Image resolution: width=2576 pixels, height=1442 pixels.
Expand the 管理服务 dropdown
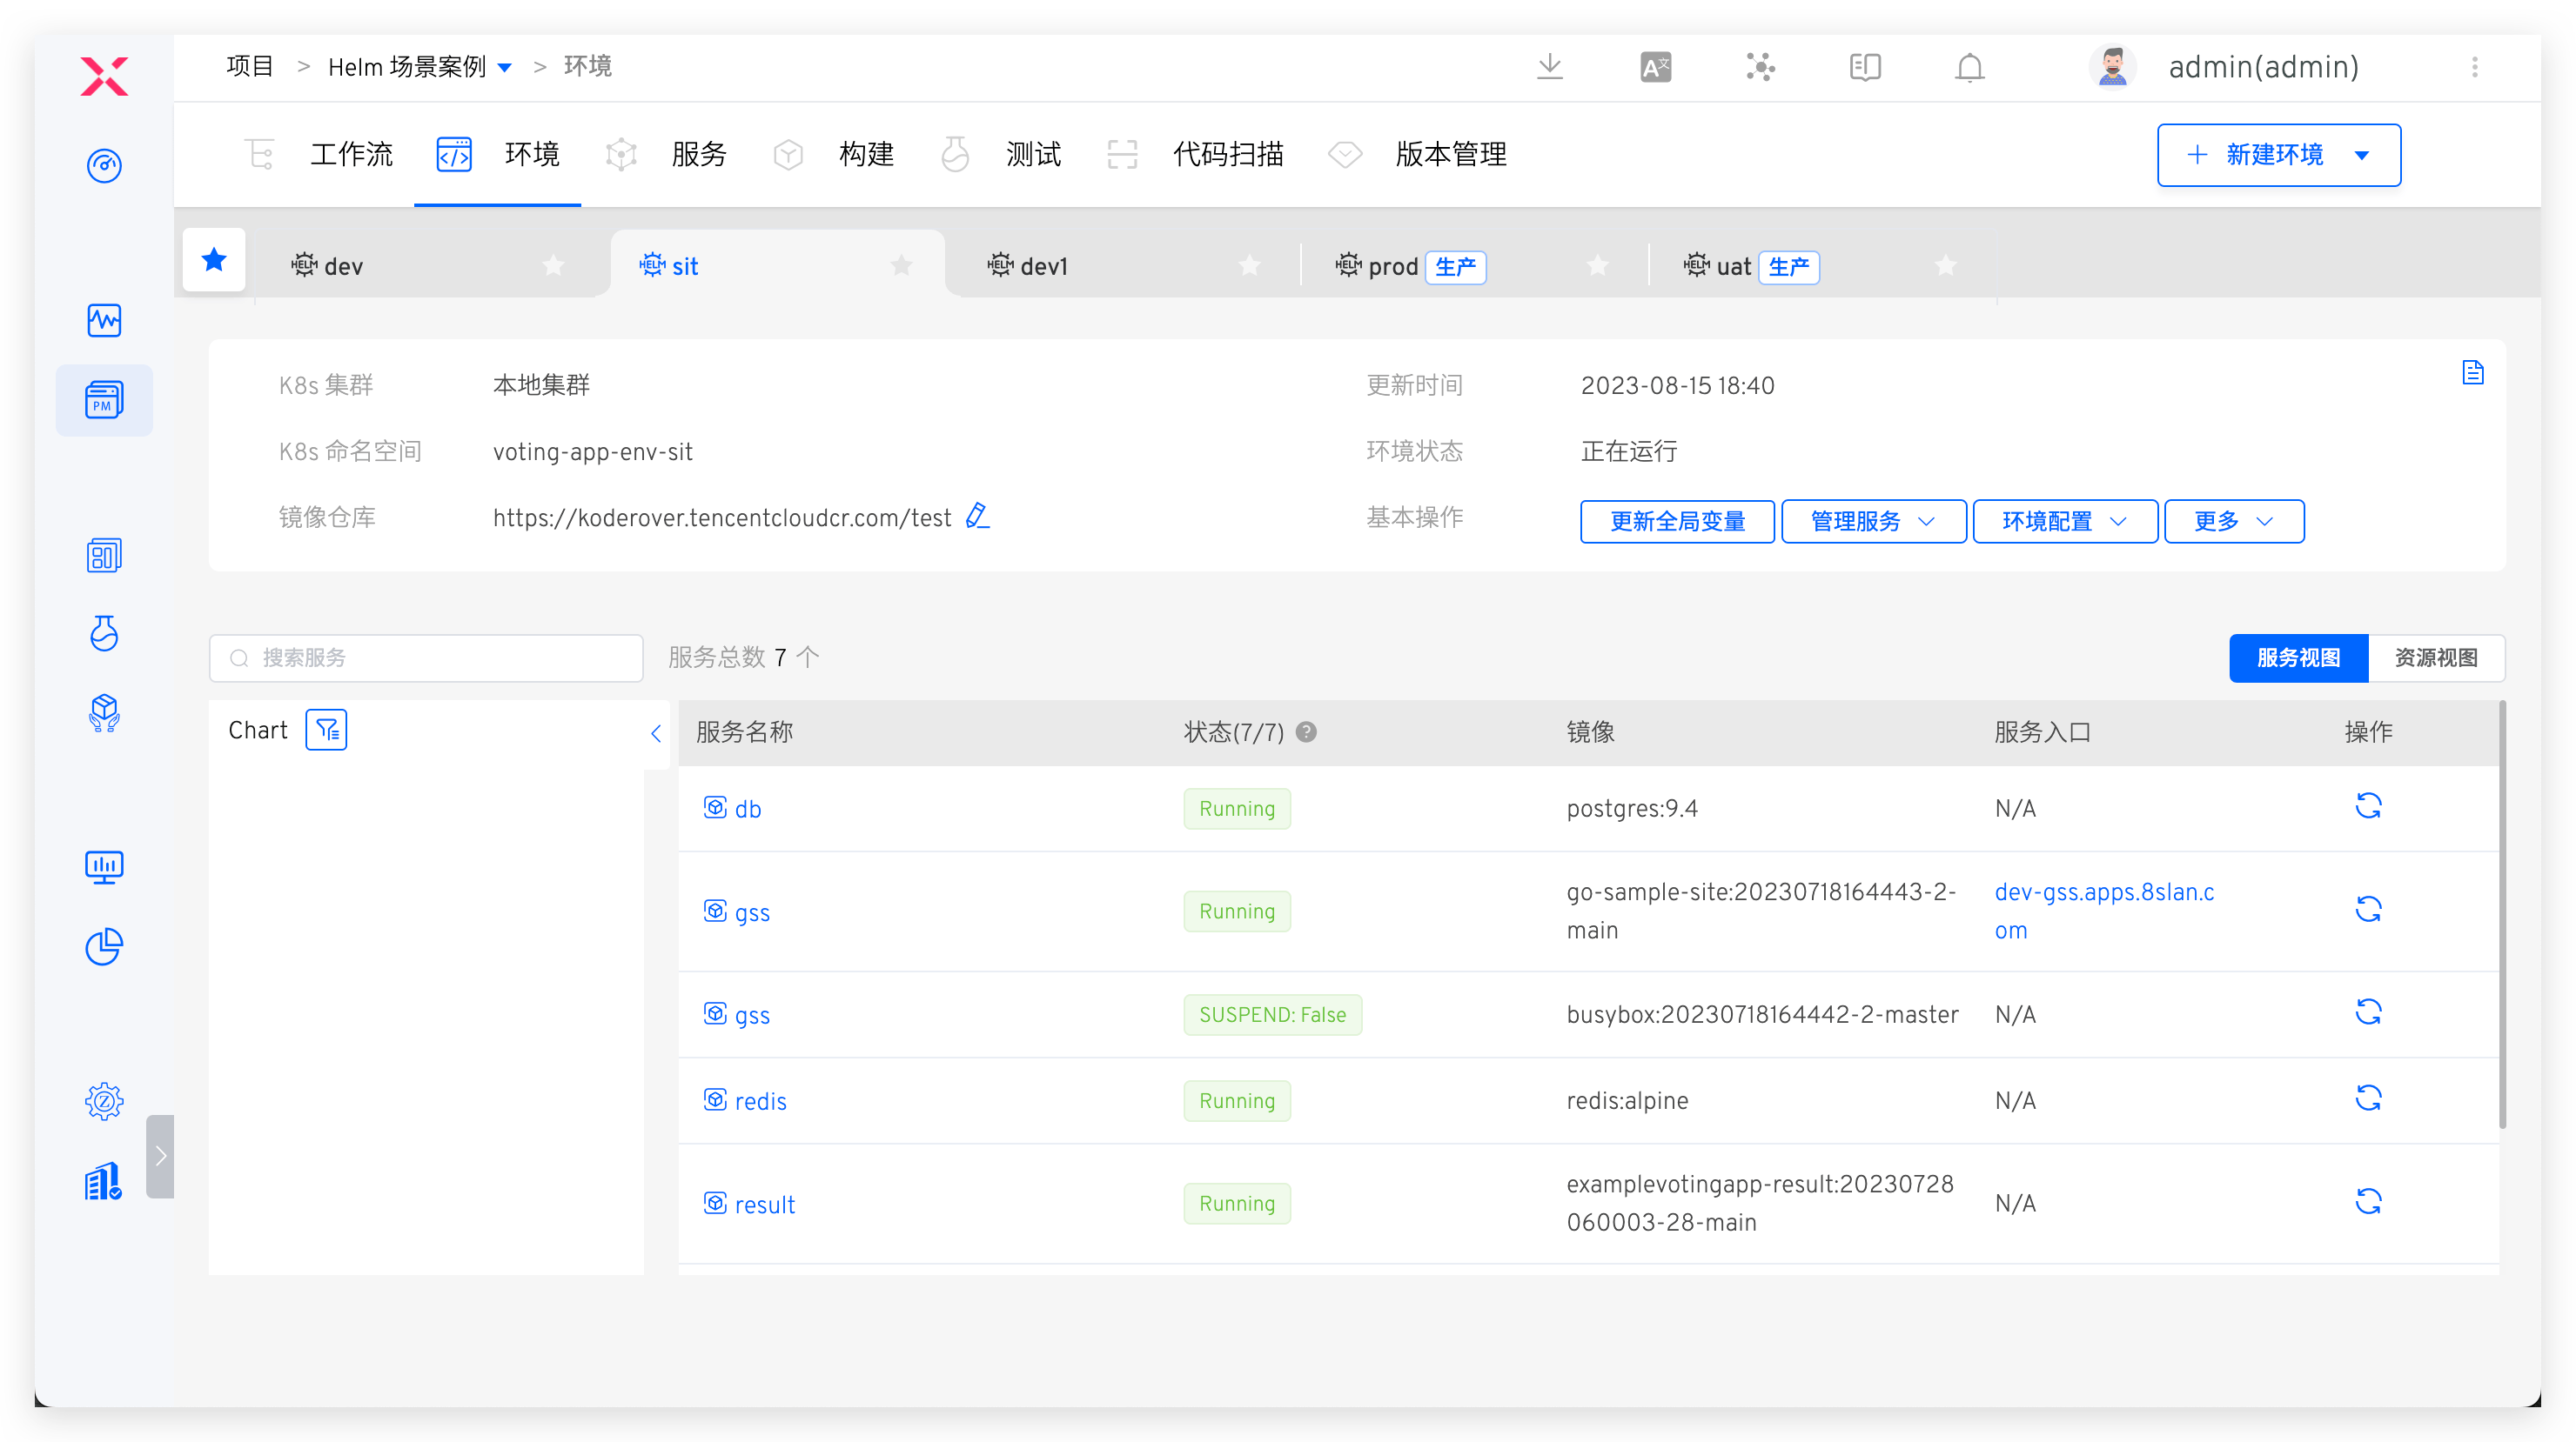tap(1873, 521)
